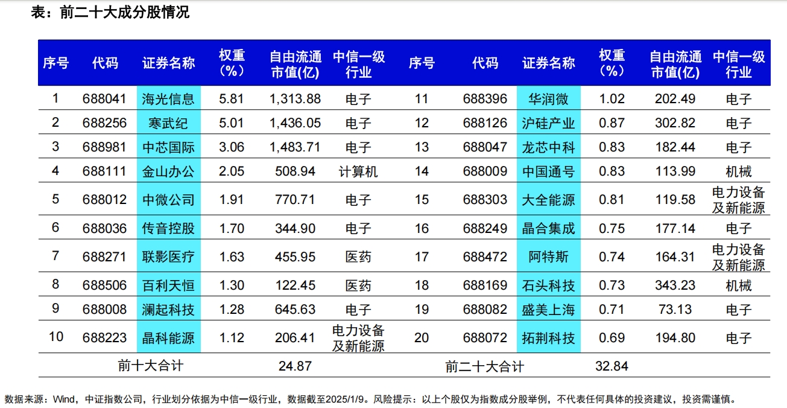
Task: Click market value 343.23
Action: click(675, 285)
